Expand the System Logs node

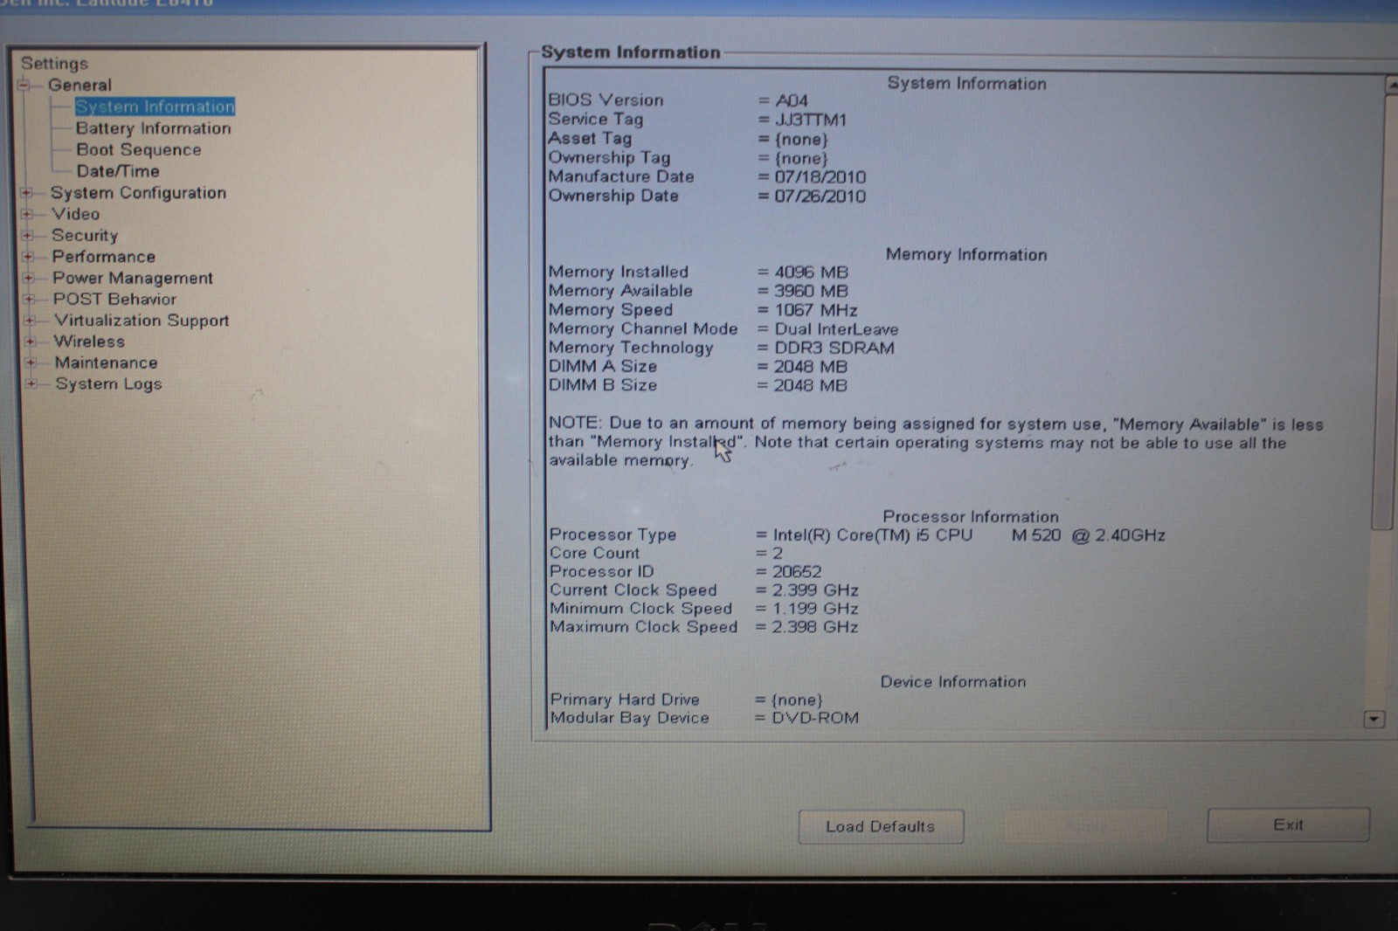31,383
